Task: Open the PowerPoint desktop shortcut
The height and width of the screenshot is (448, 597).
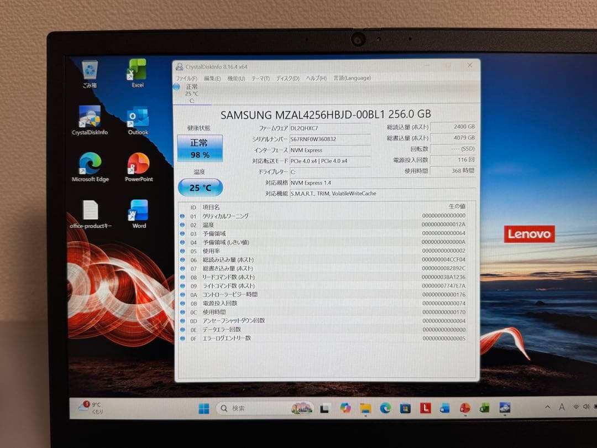Action: pos(139,167)
